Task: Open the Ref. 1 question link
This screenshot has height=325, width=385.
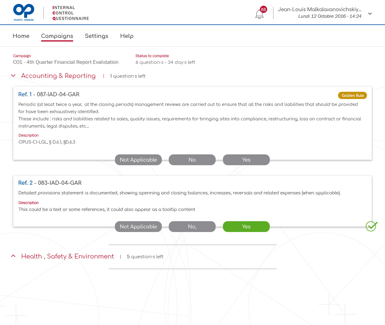Action: click(25, 94)
